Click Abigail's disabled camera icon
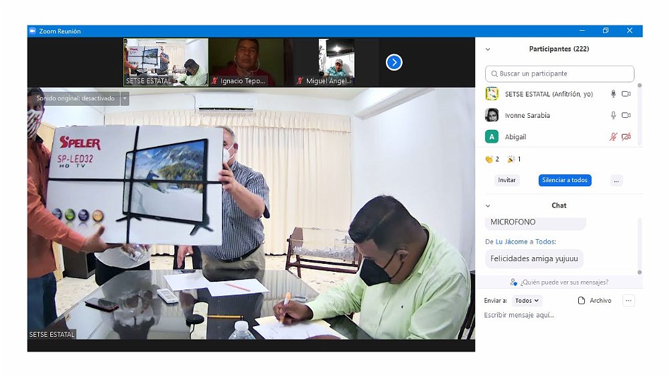Viewport: 670px width, 377px height. [626, 137]
